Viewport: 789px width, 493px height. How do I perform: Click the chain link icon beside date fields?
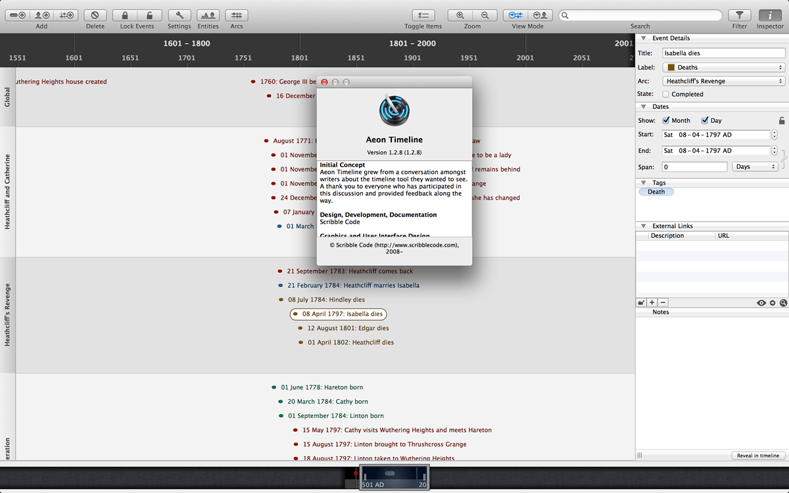coord(783,158)
